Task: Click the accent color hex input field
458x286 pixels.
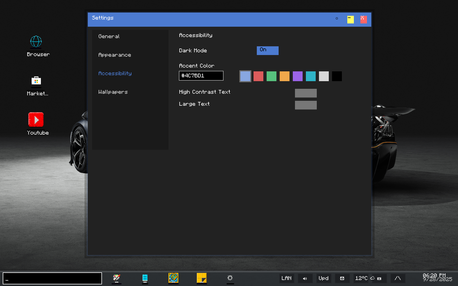Action: [201, 76]
